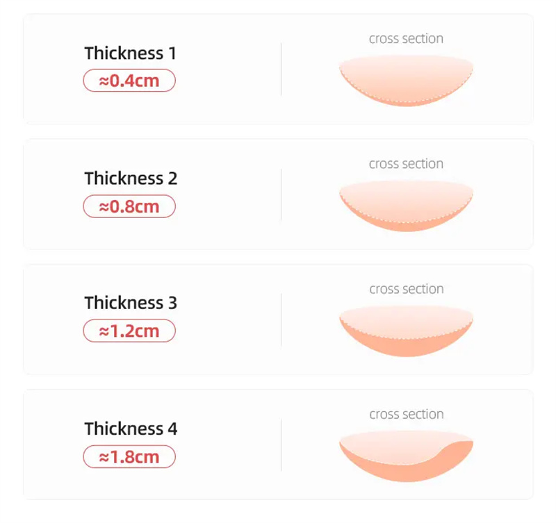Click cross section label in Thickness 2 card
556x523 pixels.
coord(406,164)
